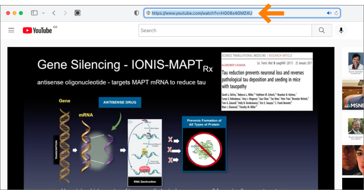Go forward to the next page

(x=65, y=13)
